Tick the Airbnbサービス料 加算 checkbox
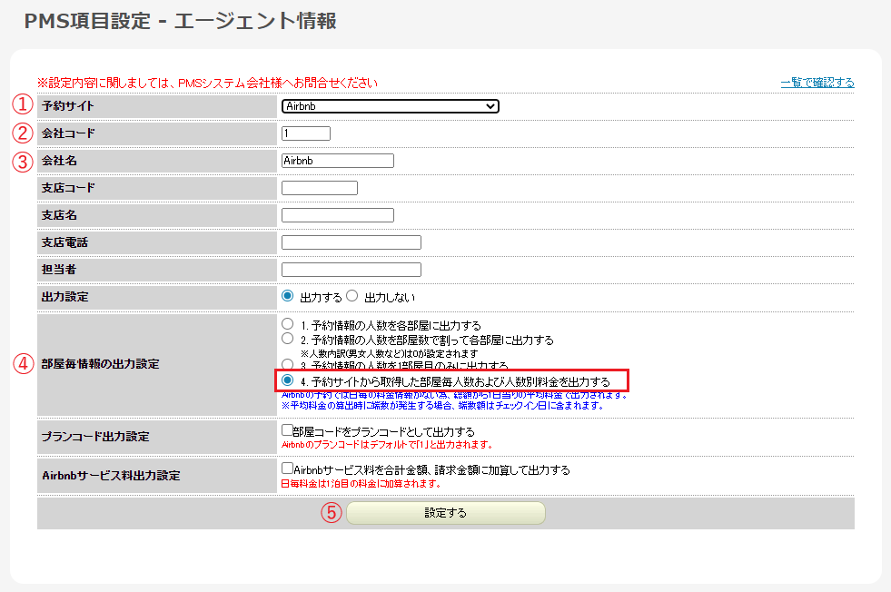 (287, 469)
